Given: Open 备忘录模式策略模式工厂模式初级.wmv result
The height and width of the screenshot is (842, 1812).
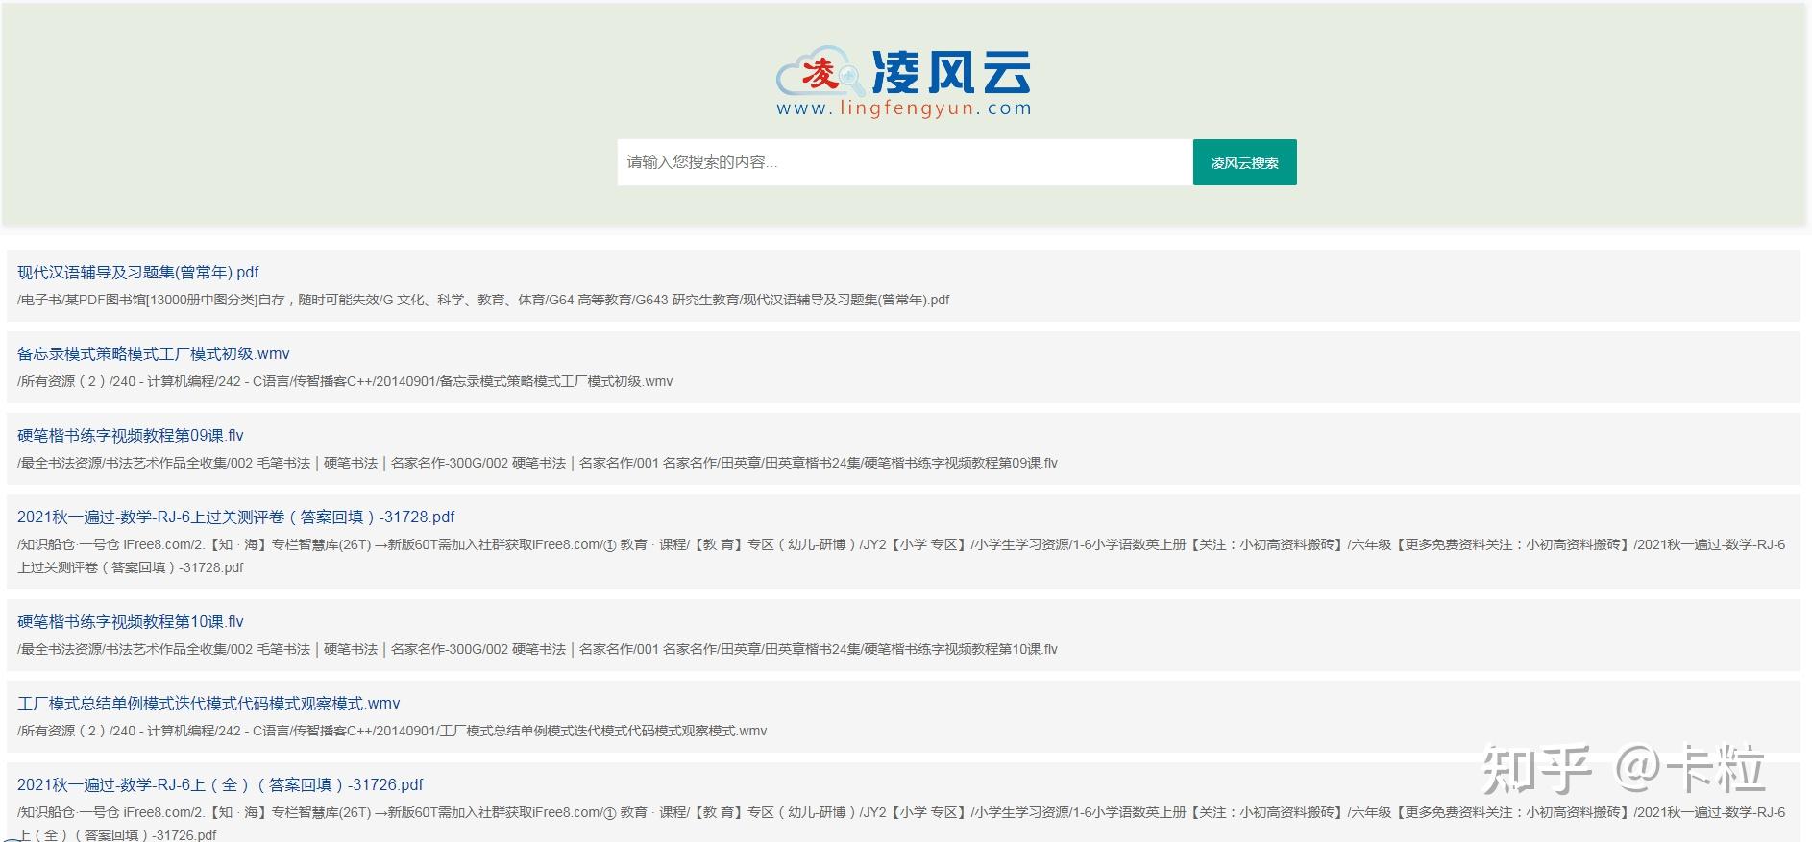Looking at the screenshot, I should (x=154, y=354).
